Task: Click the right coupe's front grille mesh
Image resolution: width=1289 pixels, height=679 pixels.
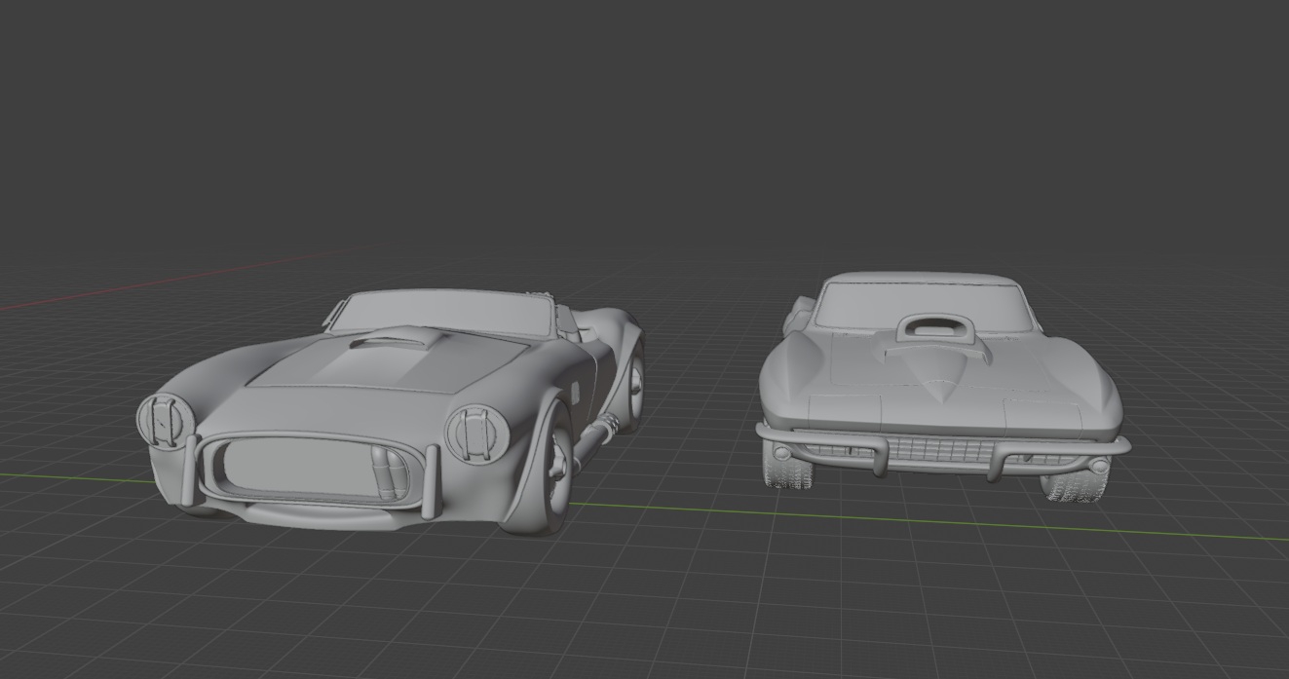Action: [x=940, y=449]
